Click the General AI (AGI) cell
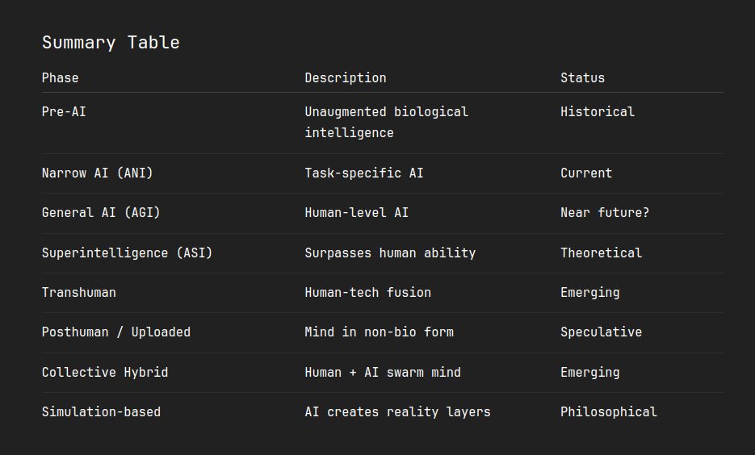 tap(101, 213)
